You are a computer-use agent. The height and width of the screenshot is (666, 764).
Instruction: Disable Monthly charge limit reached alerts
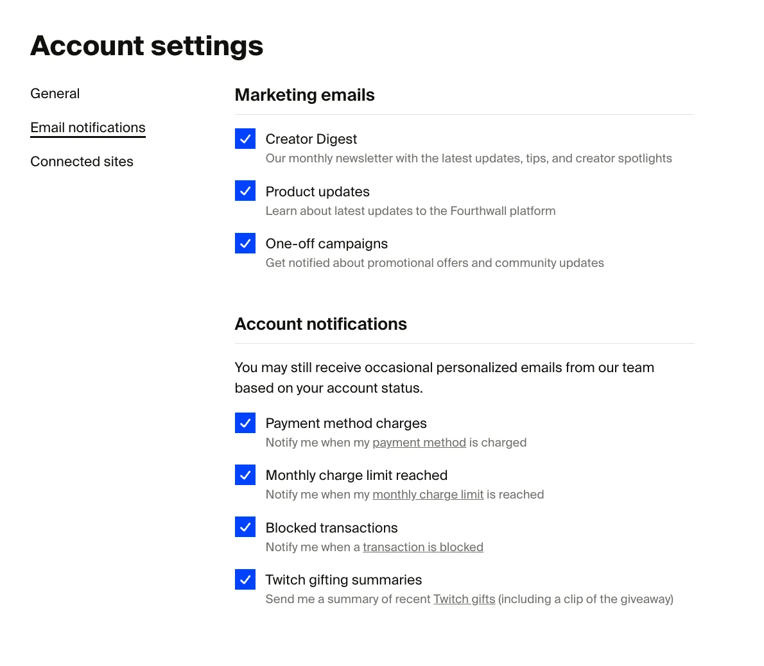click(x=245, y=475)
